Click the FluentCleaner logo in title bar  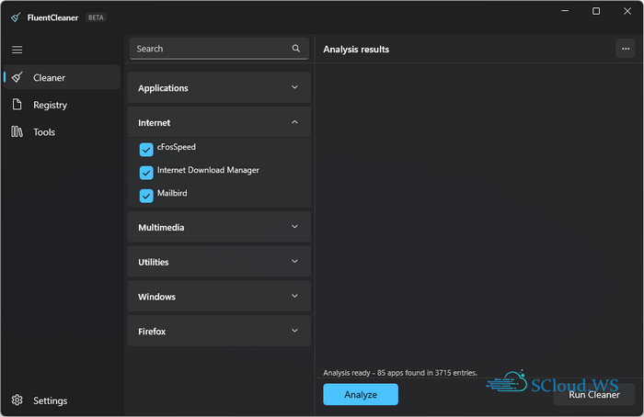pyautogui.click(x=16, y=17)
